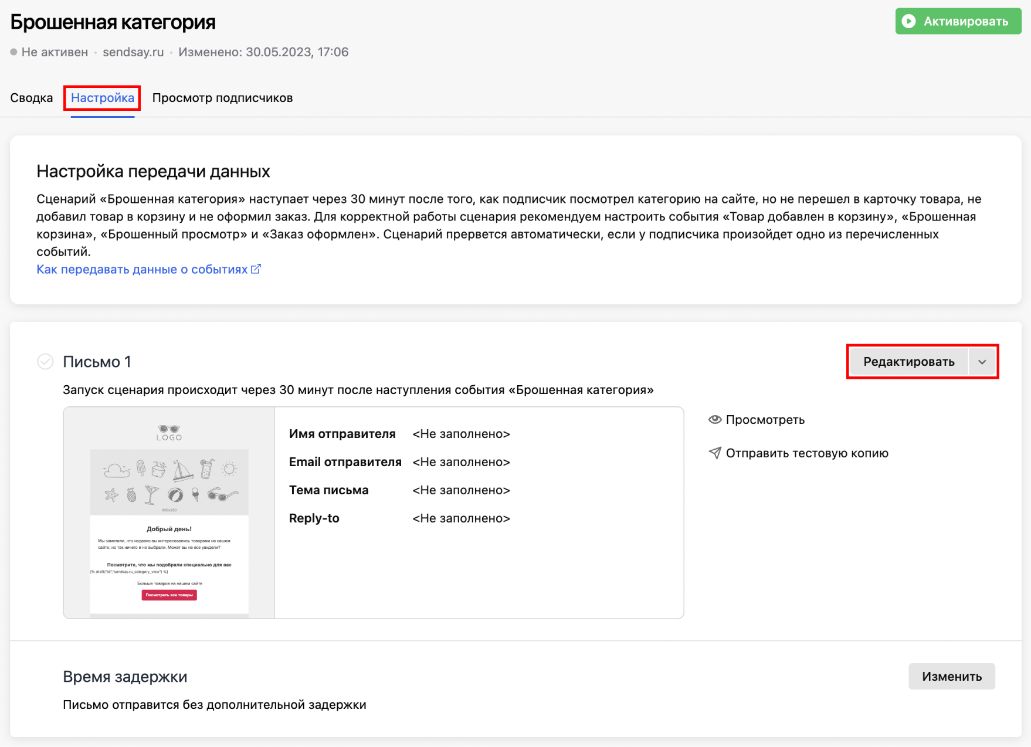Viewport: 1031px width, 747px height.
Task: Open the Просмотр подписчиков tab
Action: click(x=222, y=98)
